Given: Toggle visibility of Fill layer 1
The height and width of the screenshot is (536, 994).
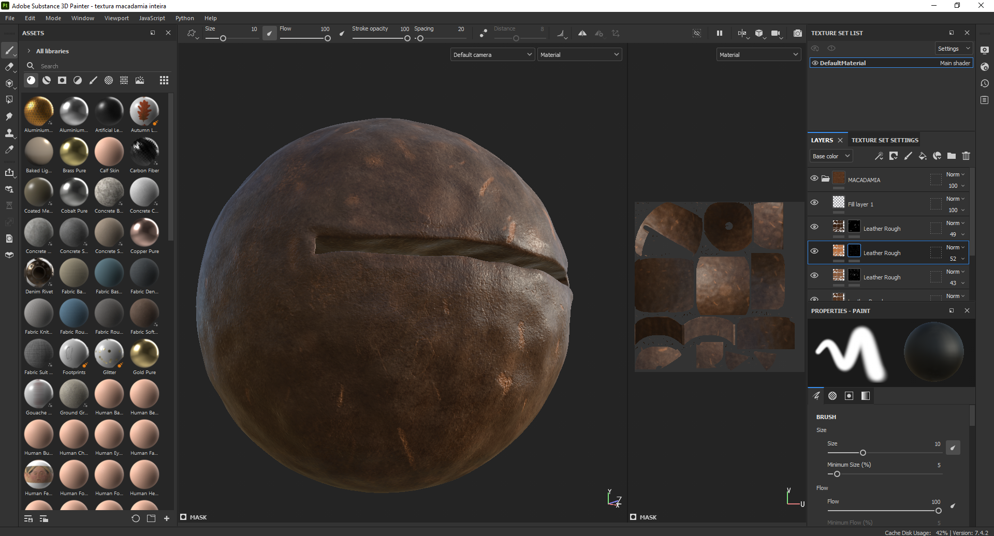Looking at the screenshot, I should [814, 203].
